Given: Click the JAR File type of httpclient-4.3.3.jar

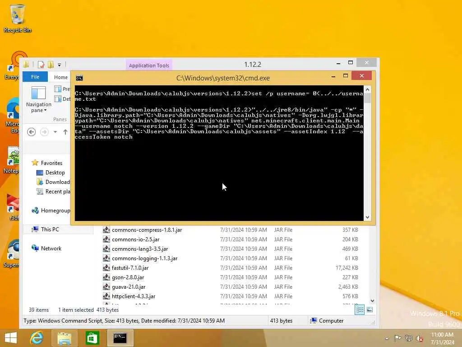Looking at the screenshot, I should pyautogui.click(x=283, y=296).
